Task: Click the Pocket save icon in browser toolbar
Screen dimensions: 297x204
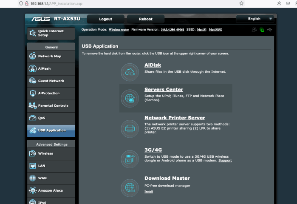Action: click(x=288, y=3)
